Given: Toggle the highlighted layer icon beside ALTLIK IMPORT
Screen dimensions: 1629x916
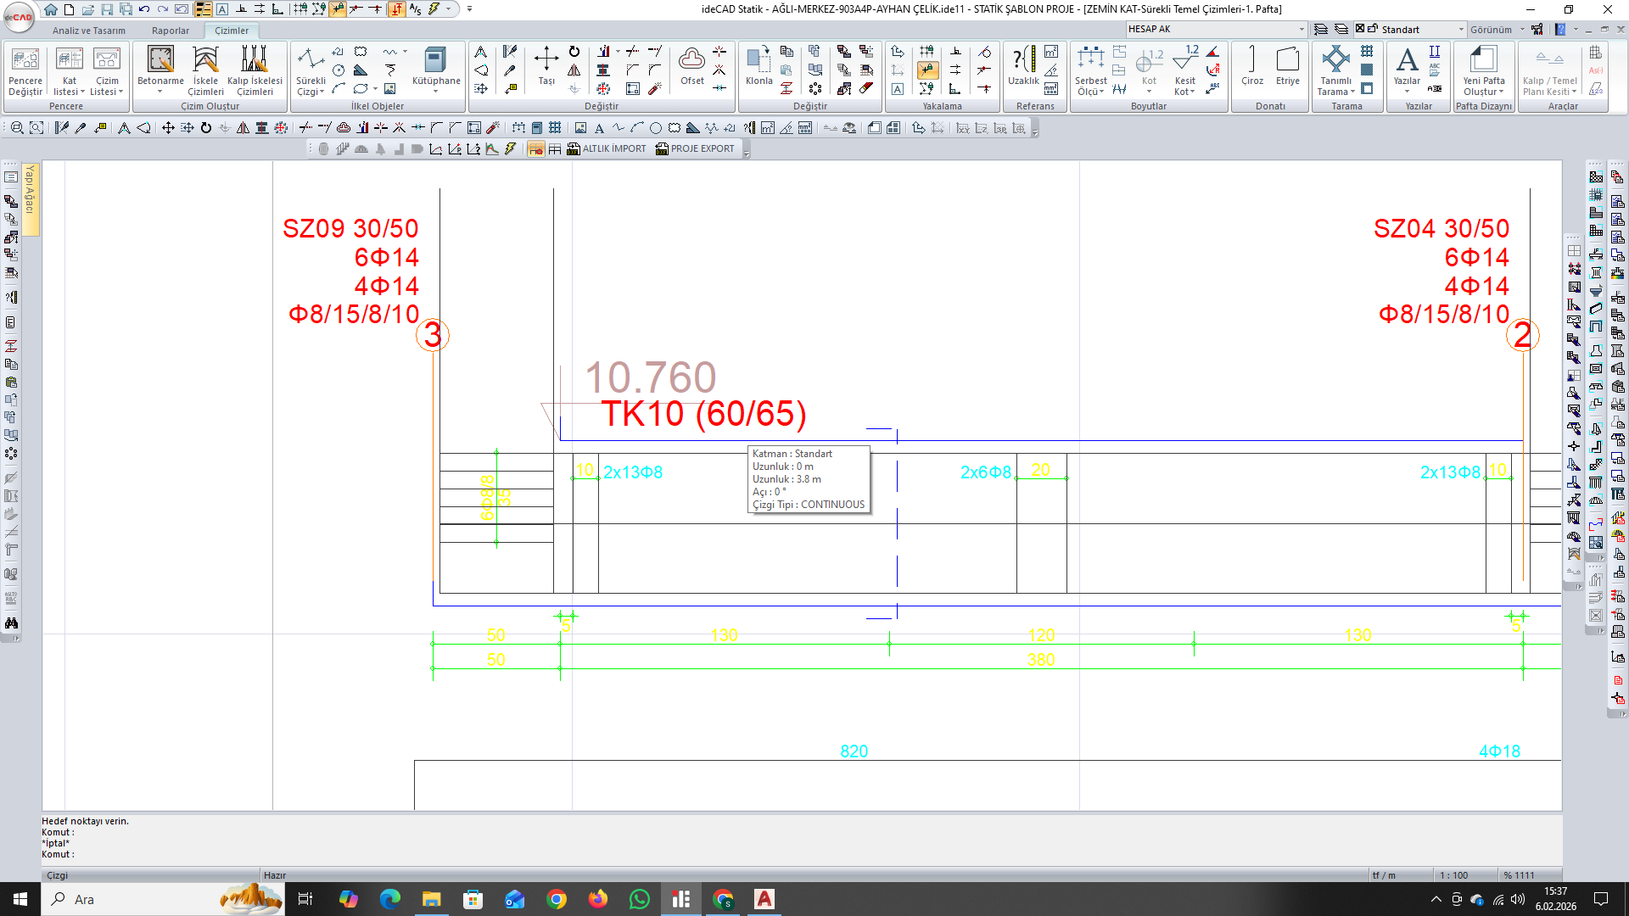Looking at the screenshot, I should click(535, 149).
